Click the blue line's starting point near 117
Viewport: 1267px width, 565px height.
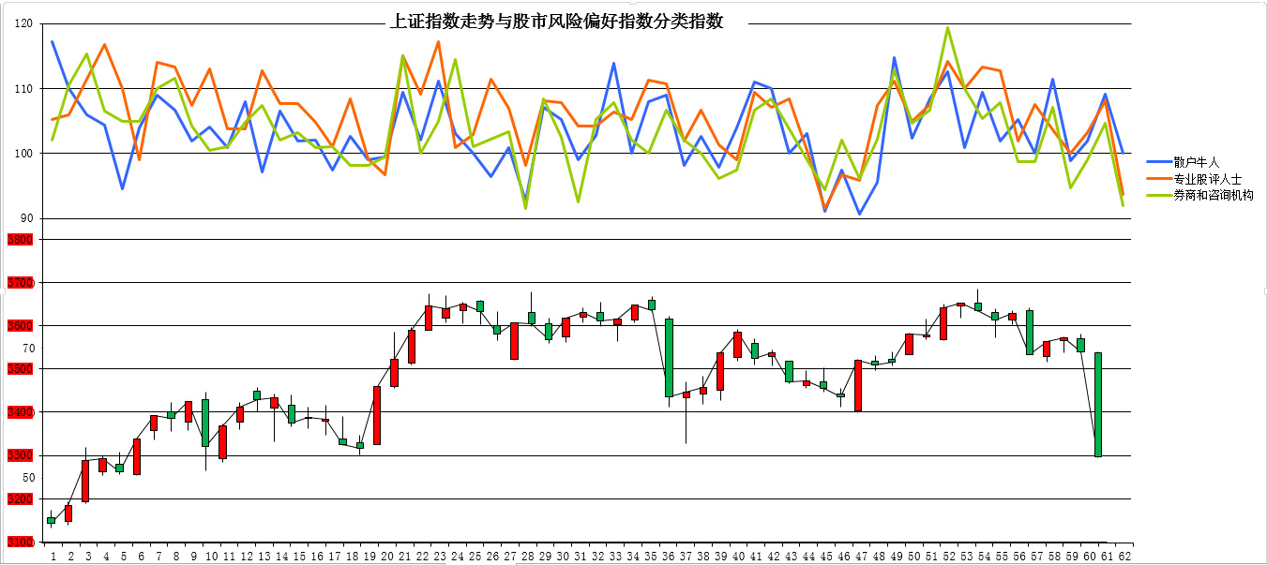point(53,41)
